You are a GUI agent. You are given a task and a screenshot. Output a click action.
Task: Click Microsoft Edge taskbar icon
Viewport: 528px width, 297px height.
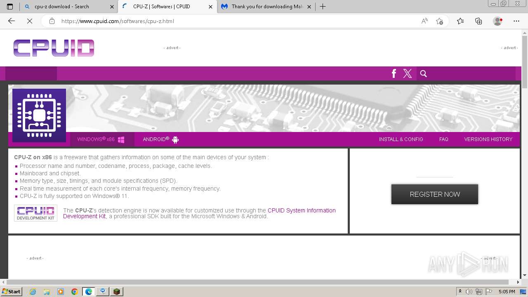tap(89, 292)
